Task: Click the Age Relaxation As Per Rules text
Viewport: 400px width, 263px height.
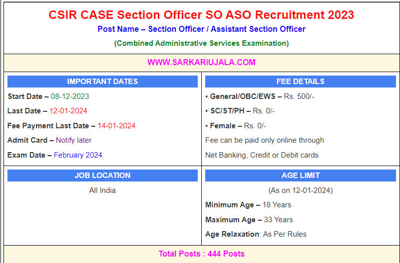Action: pyautogui.click(x=256, y=234)
